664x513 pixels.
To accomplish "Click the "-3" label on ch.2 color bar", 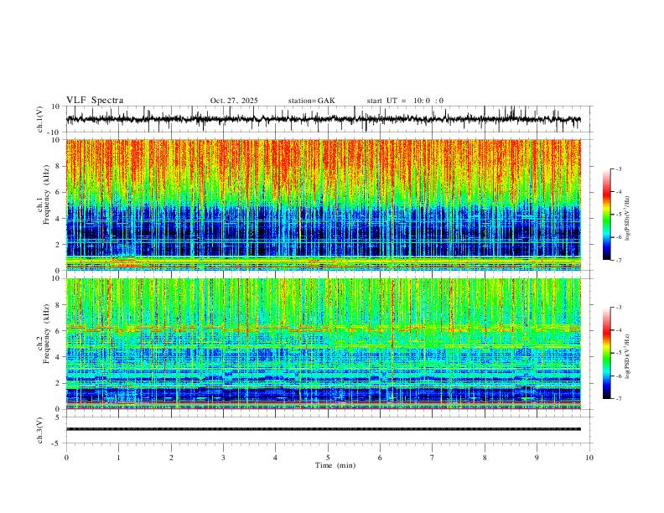I will click(618, 308).
